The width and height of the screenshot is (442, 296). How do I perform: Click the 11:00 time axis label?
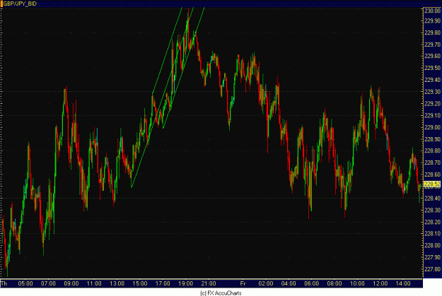pyautogui.click(x=94, y=283)
